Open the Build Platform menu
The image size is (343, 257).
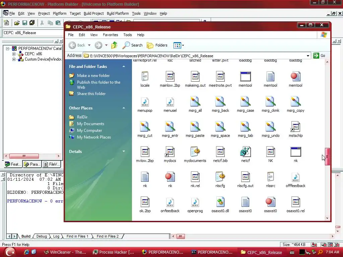[118, 13]
